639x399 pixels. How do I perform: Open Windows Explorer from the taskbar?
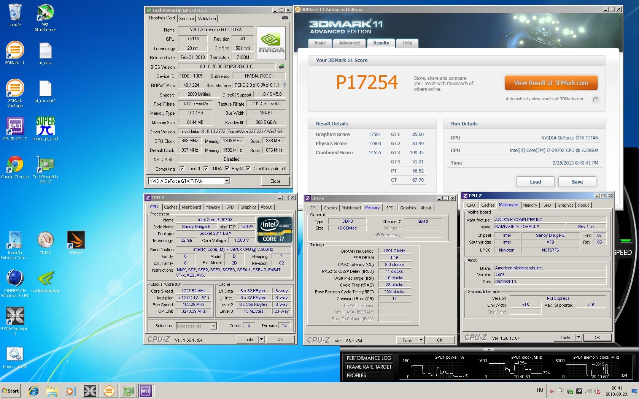click(52, 391)
